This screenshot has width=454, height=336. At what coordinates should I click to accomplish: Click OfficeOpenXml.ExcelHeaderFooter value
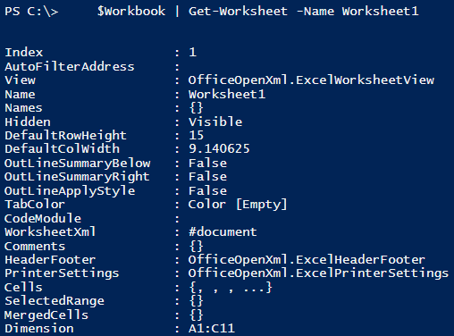pos(307,259)
